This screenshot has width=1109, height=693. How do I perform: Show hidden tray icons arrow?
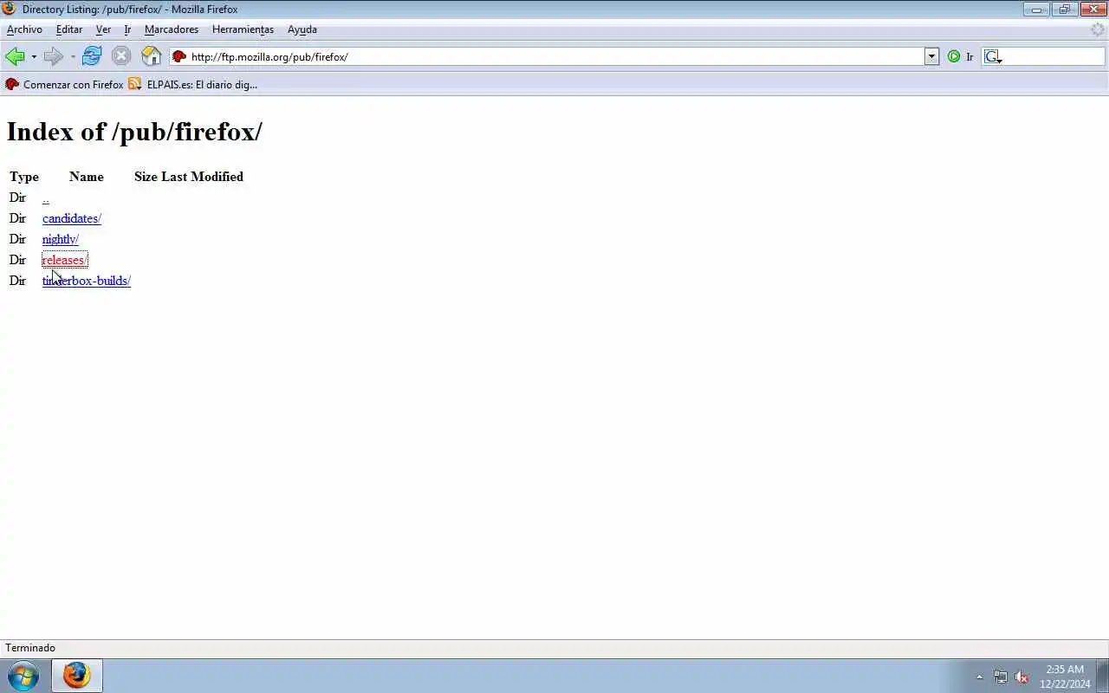pyautogui.click(x=980, y=677)
